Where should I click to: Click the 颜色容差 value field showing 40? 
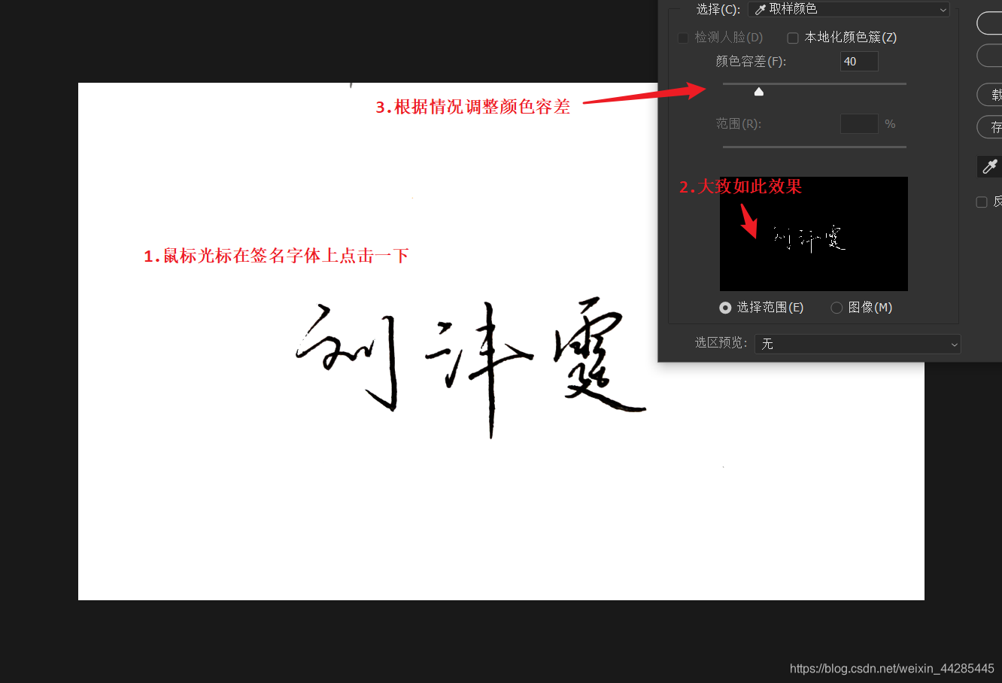click(858, 61)
